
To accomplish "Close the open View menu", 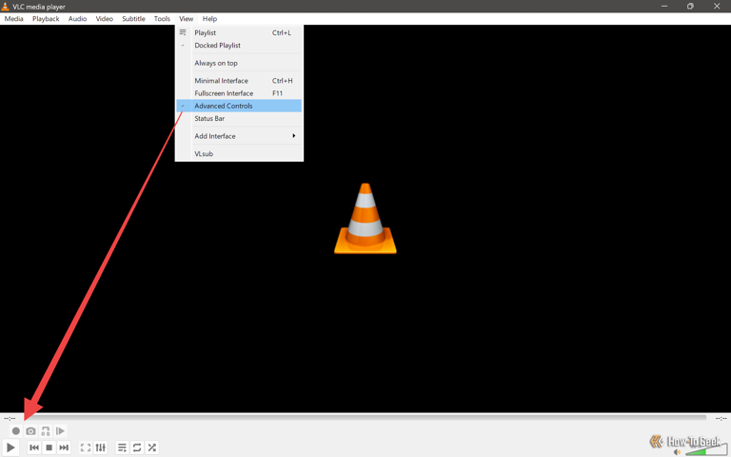I will tap(186, 19).
